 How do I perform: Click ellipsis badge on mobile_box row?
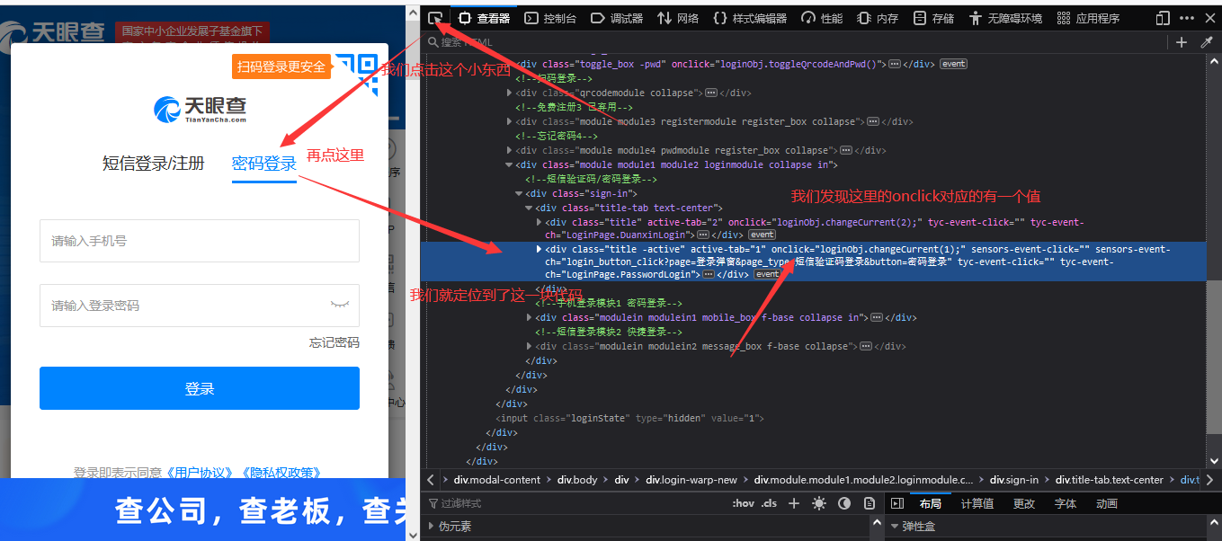point(876,317)
